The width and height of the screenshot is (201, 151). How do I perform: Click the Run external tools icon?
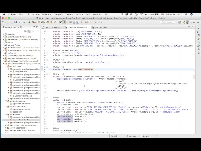click(34, 22)
